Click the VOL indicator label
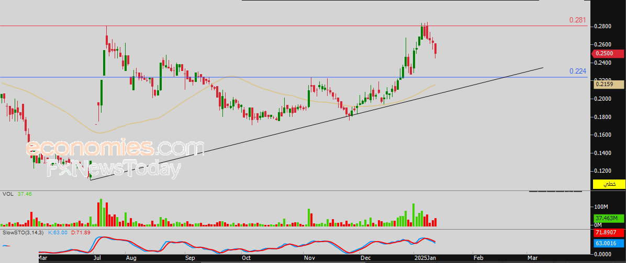This screenshot has width=626, height=263. (7, 194)
